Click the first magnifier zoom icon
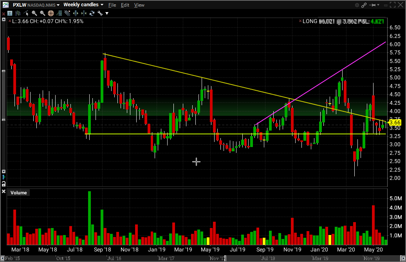Image resolution: width=406 pixels, height=262 pixels. [34, 13]
